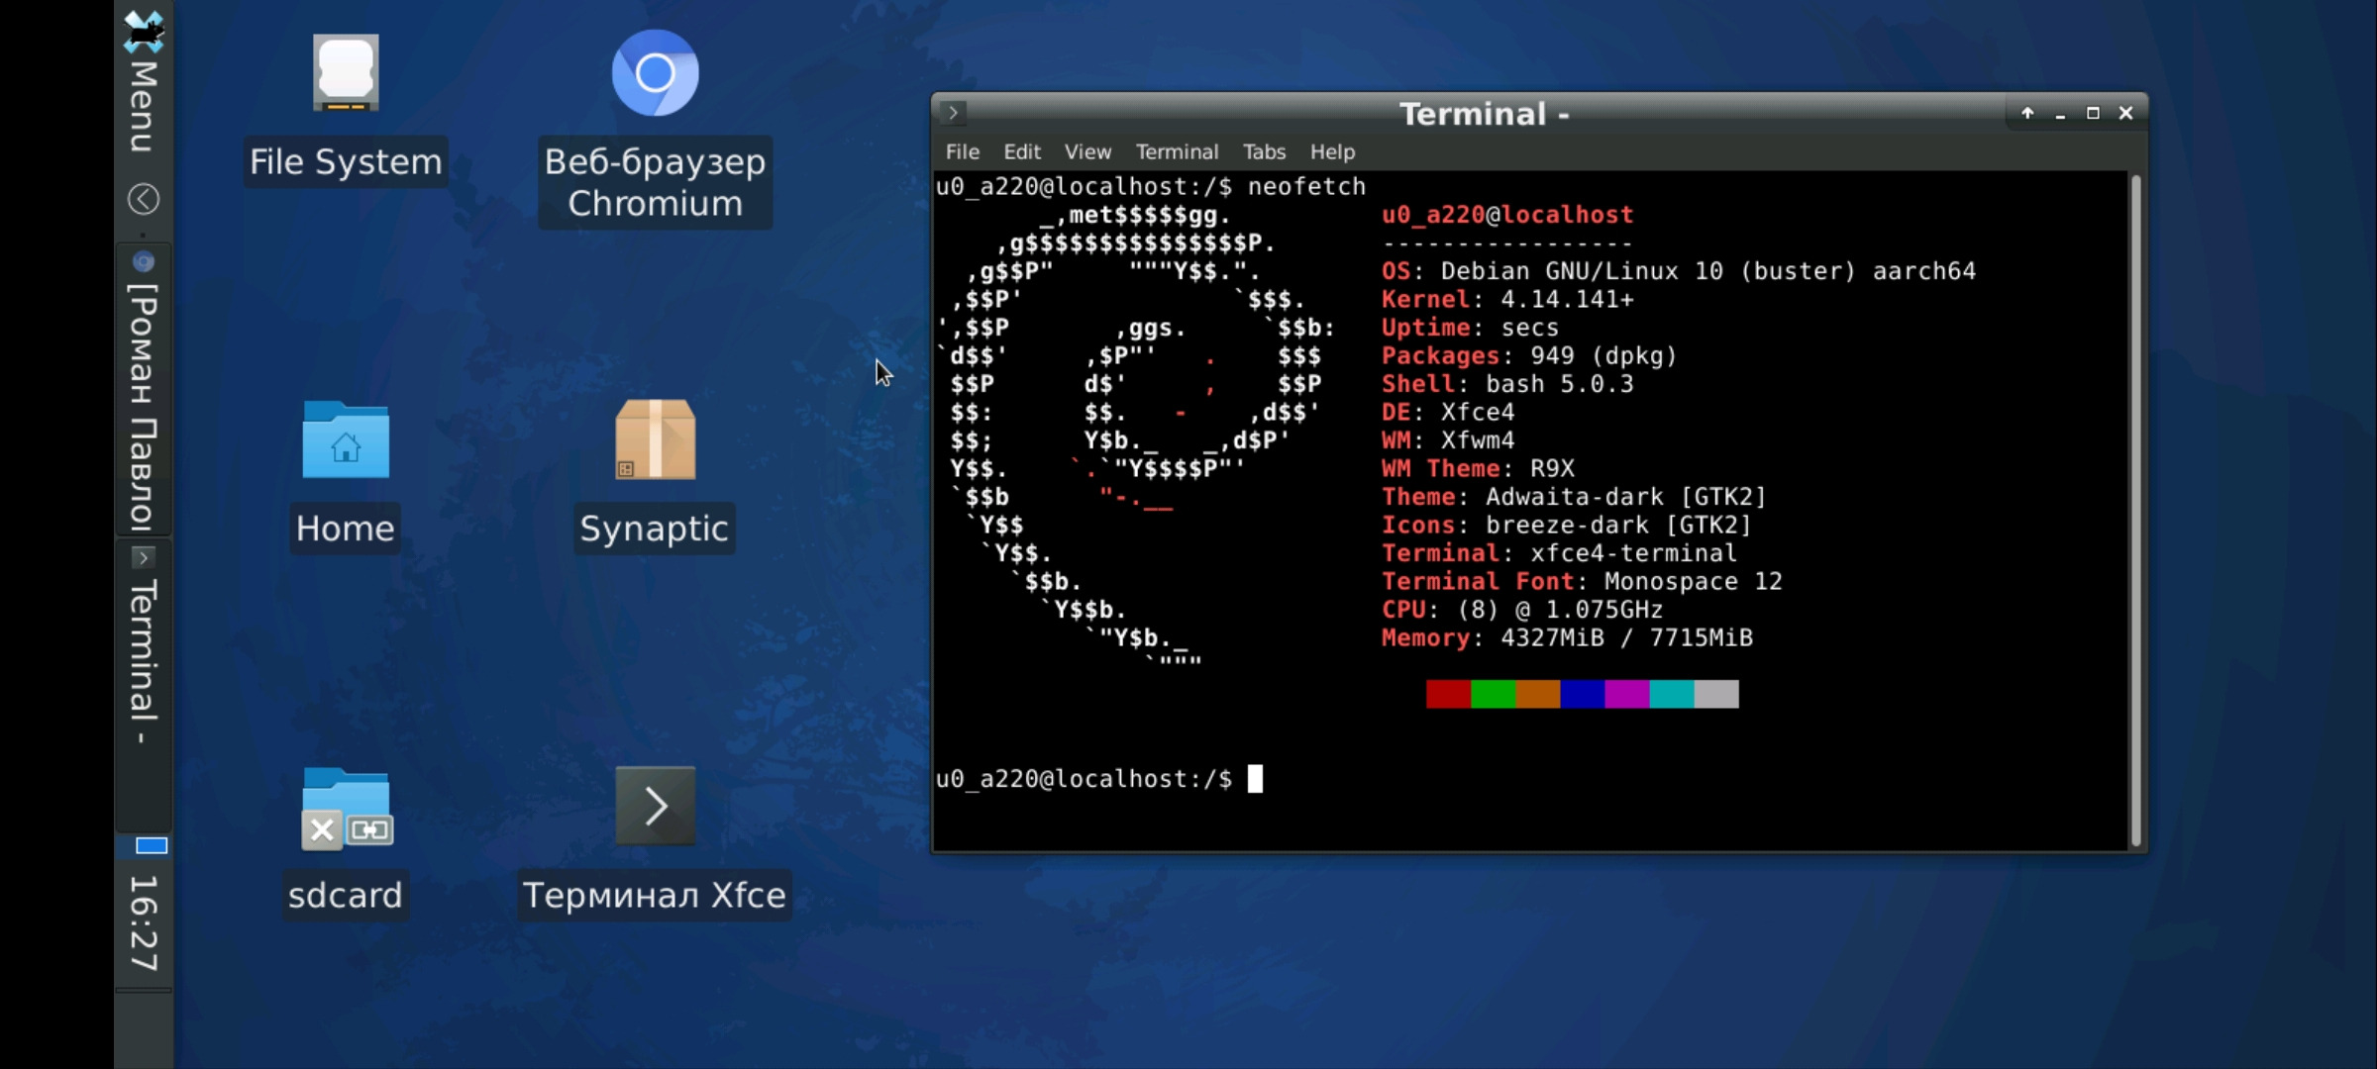Click the terminal vertical scrollbar
Viewport: 2377px width, 1069px height.
(2135, 510)
